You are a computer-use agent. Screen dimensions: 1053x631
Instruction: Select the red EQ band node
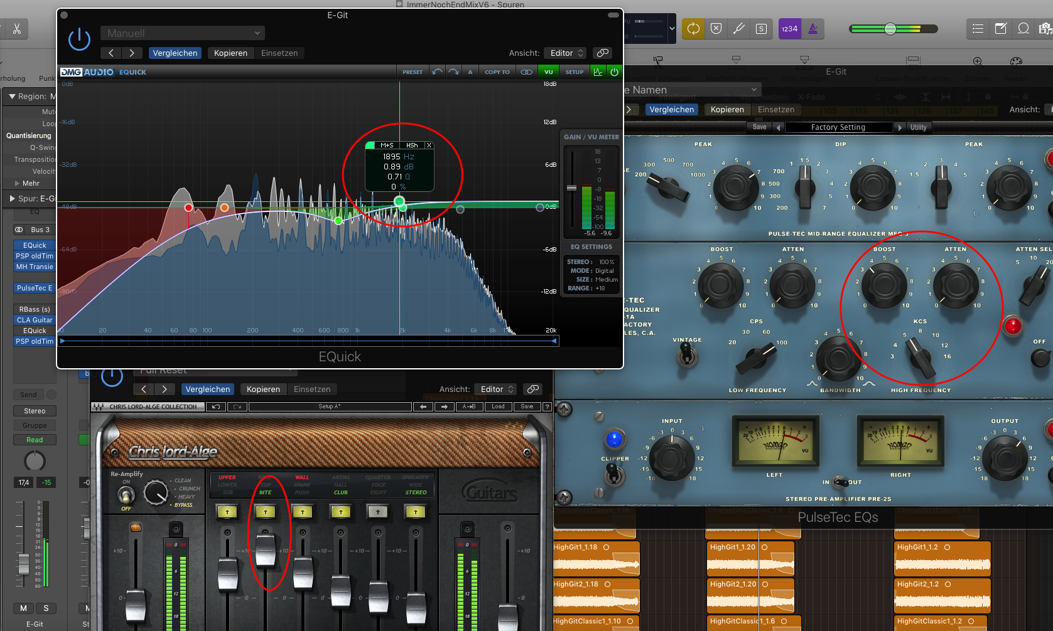pyautogui.click(x=188, y=208)
